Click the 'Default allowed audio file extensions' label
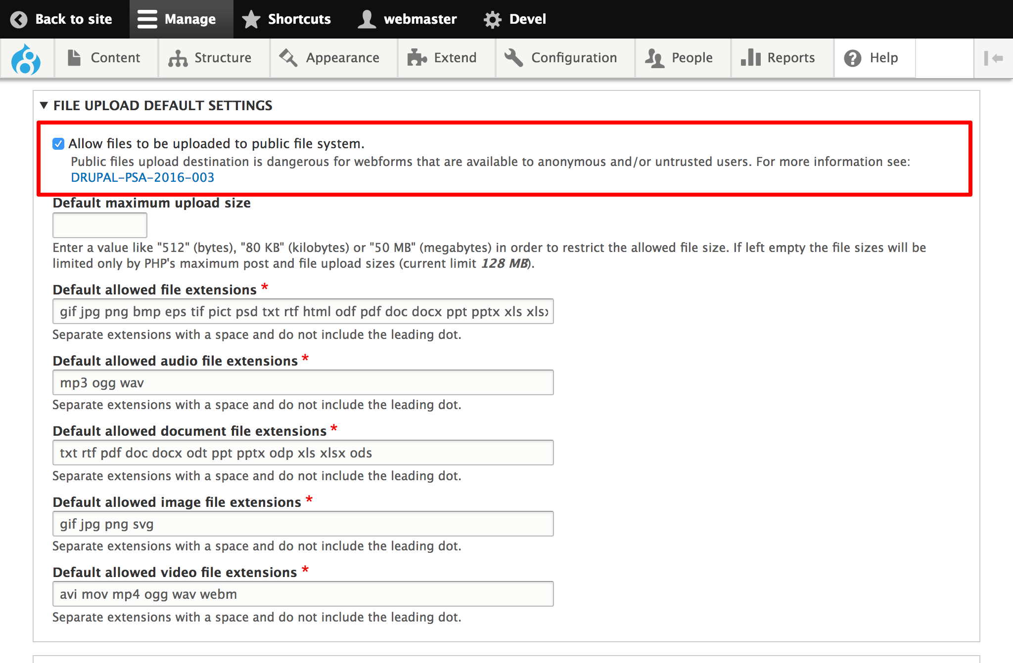The image size is (1013, 663). 176,361
